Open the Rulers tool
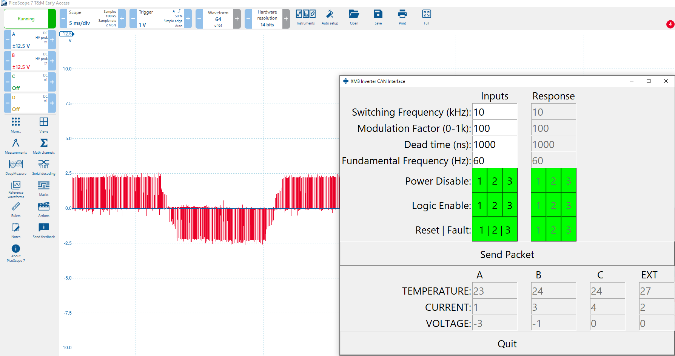Viewport: 675px width, 356px height. pos(16,209)
